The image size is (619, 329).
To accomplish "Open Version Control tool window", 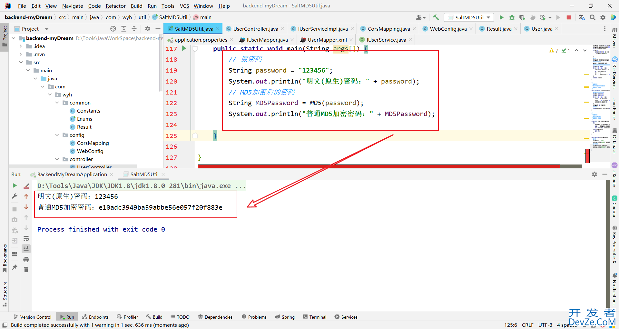I will (x=33, y=317).
